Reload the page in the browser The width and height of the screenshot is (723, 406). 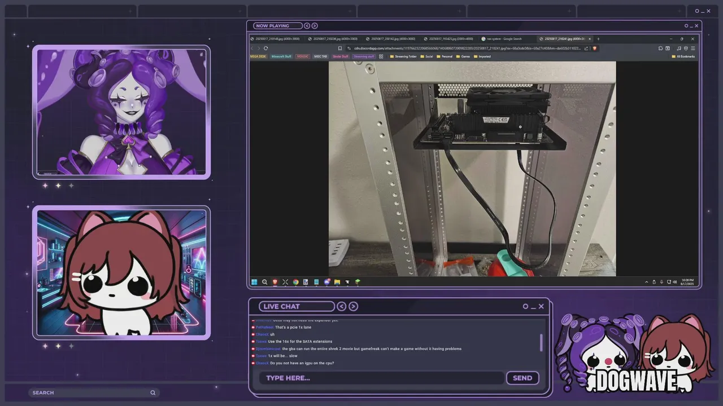coord(265,48)
